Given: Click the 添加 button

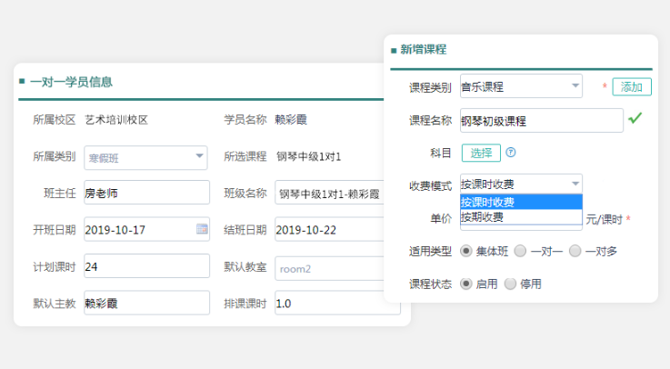Looking at the screenshot, I should pyautogui.click(x=632, y=86).
